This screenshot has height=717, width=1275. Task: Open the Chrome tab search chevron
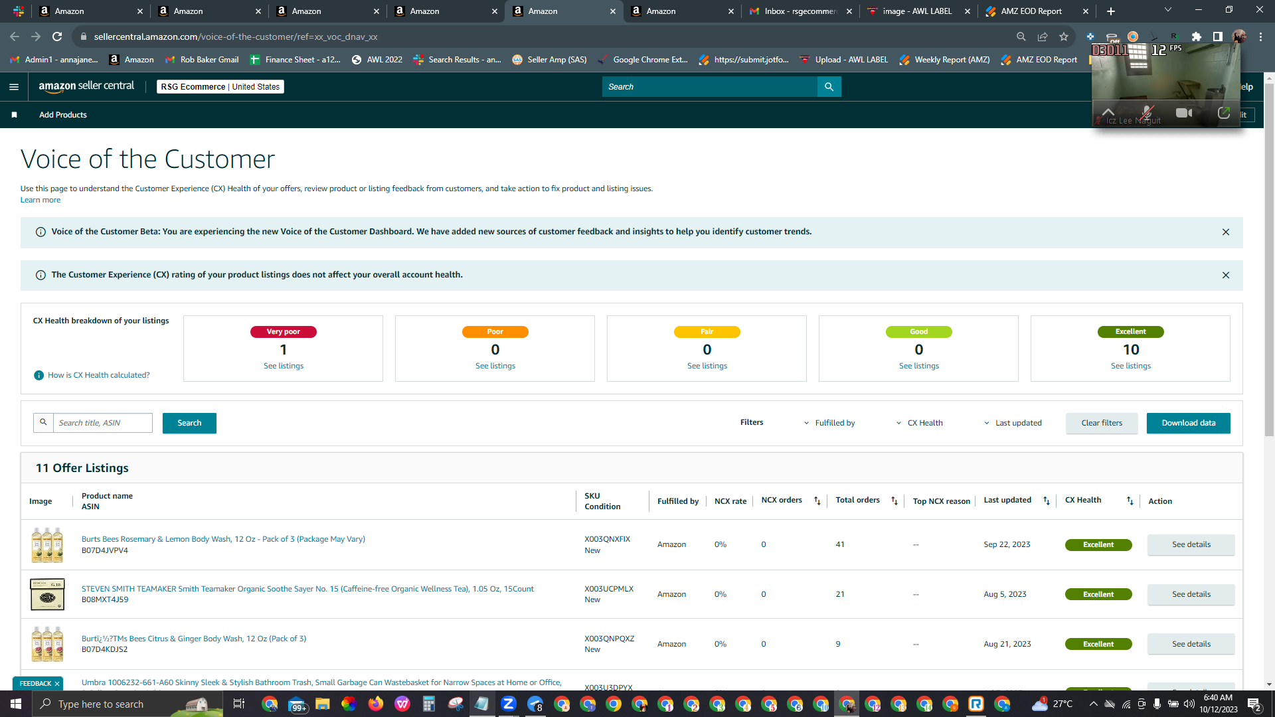coord(1168,10)
